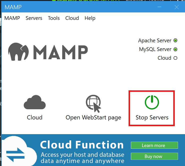Screen dimensions: 185x166
Task: Click the Learn more button
Action: pos(154,145)
